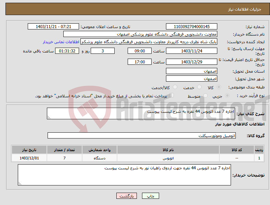Select the خدمت radio button
The image size is (270, 205).
(199, 87)
